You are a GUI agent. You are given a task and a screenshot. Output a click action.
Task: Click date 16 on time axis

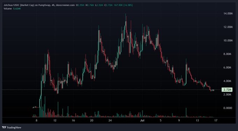(73, 121)
